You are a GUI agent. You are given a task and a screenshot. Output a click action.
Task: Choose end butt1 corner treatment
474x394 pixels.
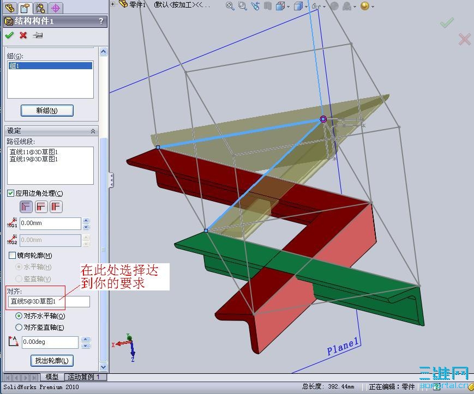pyautogui.click(x=41, y=207)
